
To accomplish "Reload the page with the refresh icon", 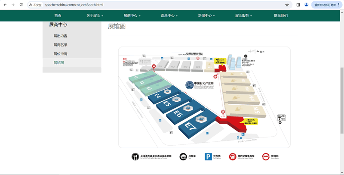I will coord(21,5).
